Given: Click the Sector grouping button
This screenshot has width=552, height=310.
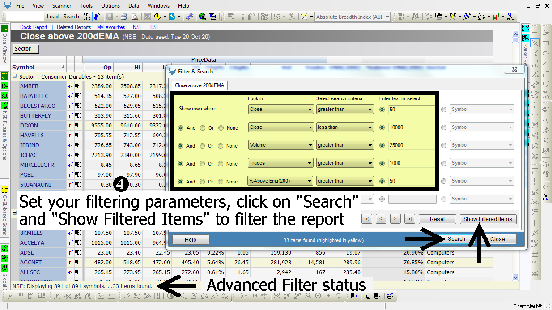Looking at the screenshot, I should 26,49.
